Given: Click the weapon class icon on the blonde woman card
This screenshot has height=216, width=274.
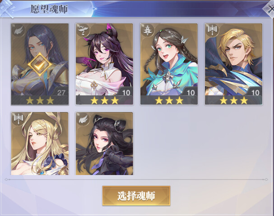Looking at the screenshot, I should coord(19,119).
